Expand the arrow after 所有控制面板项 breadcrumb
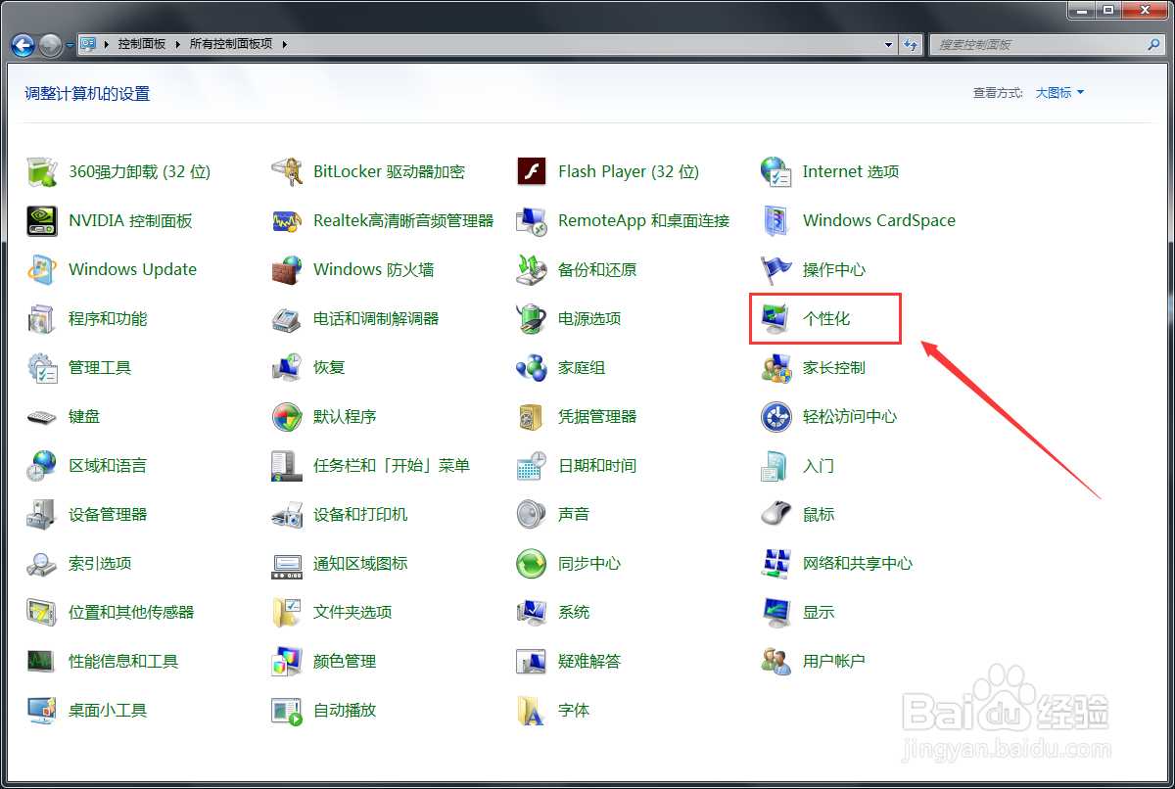 (x=285, y=44)
